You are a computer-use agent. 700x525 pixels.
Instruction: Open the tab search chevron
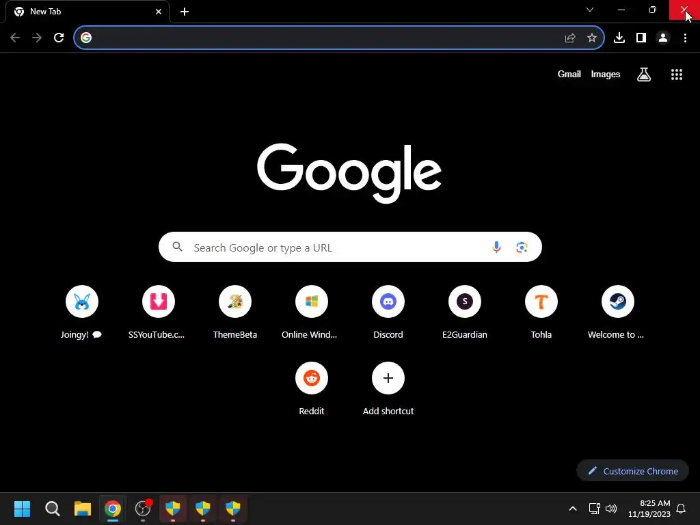coord(590,10)
